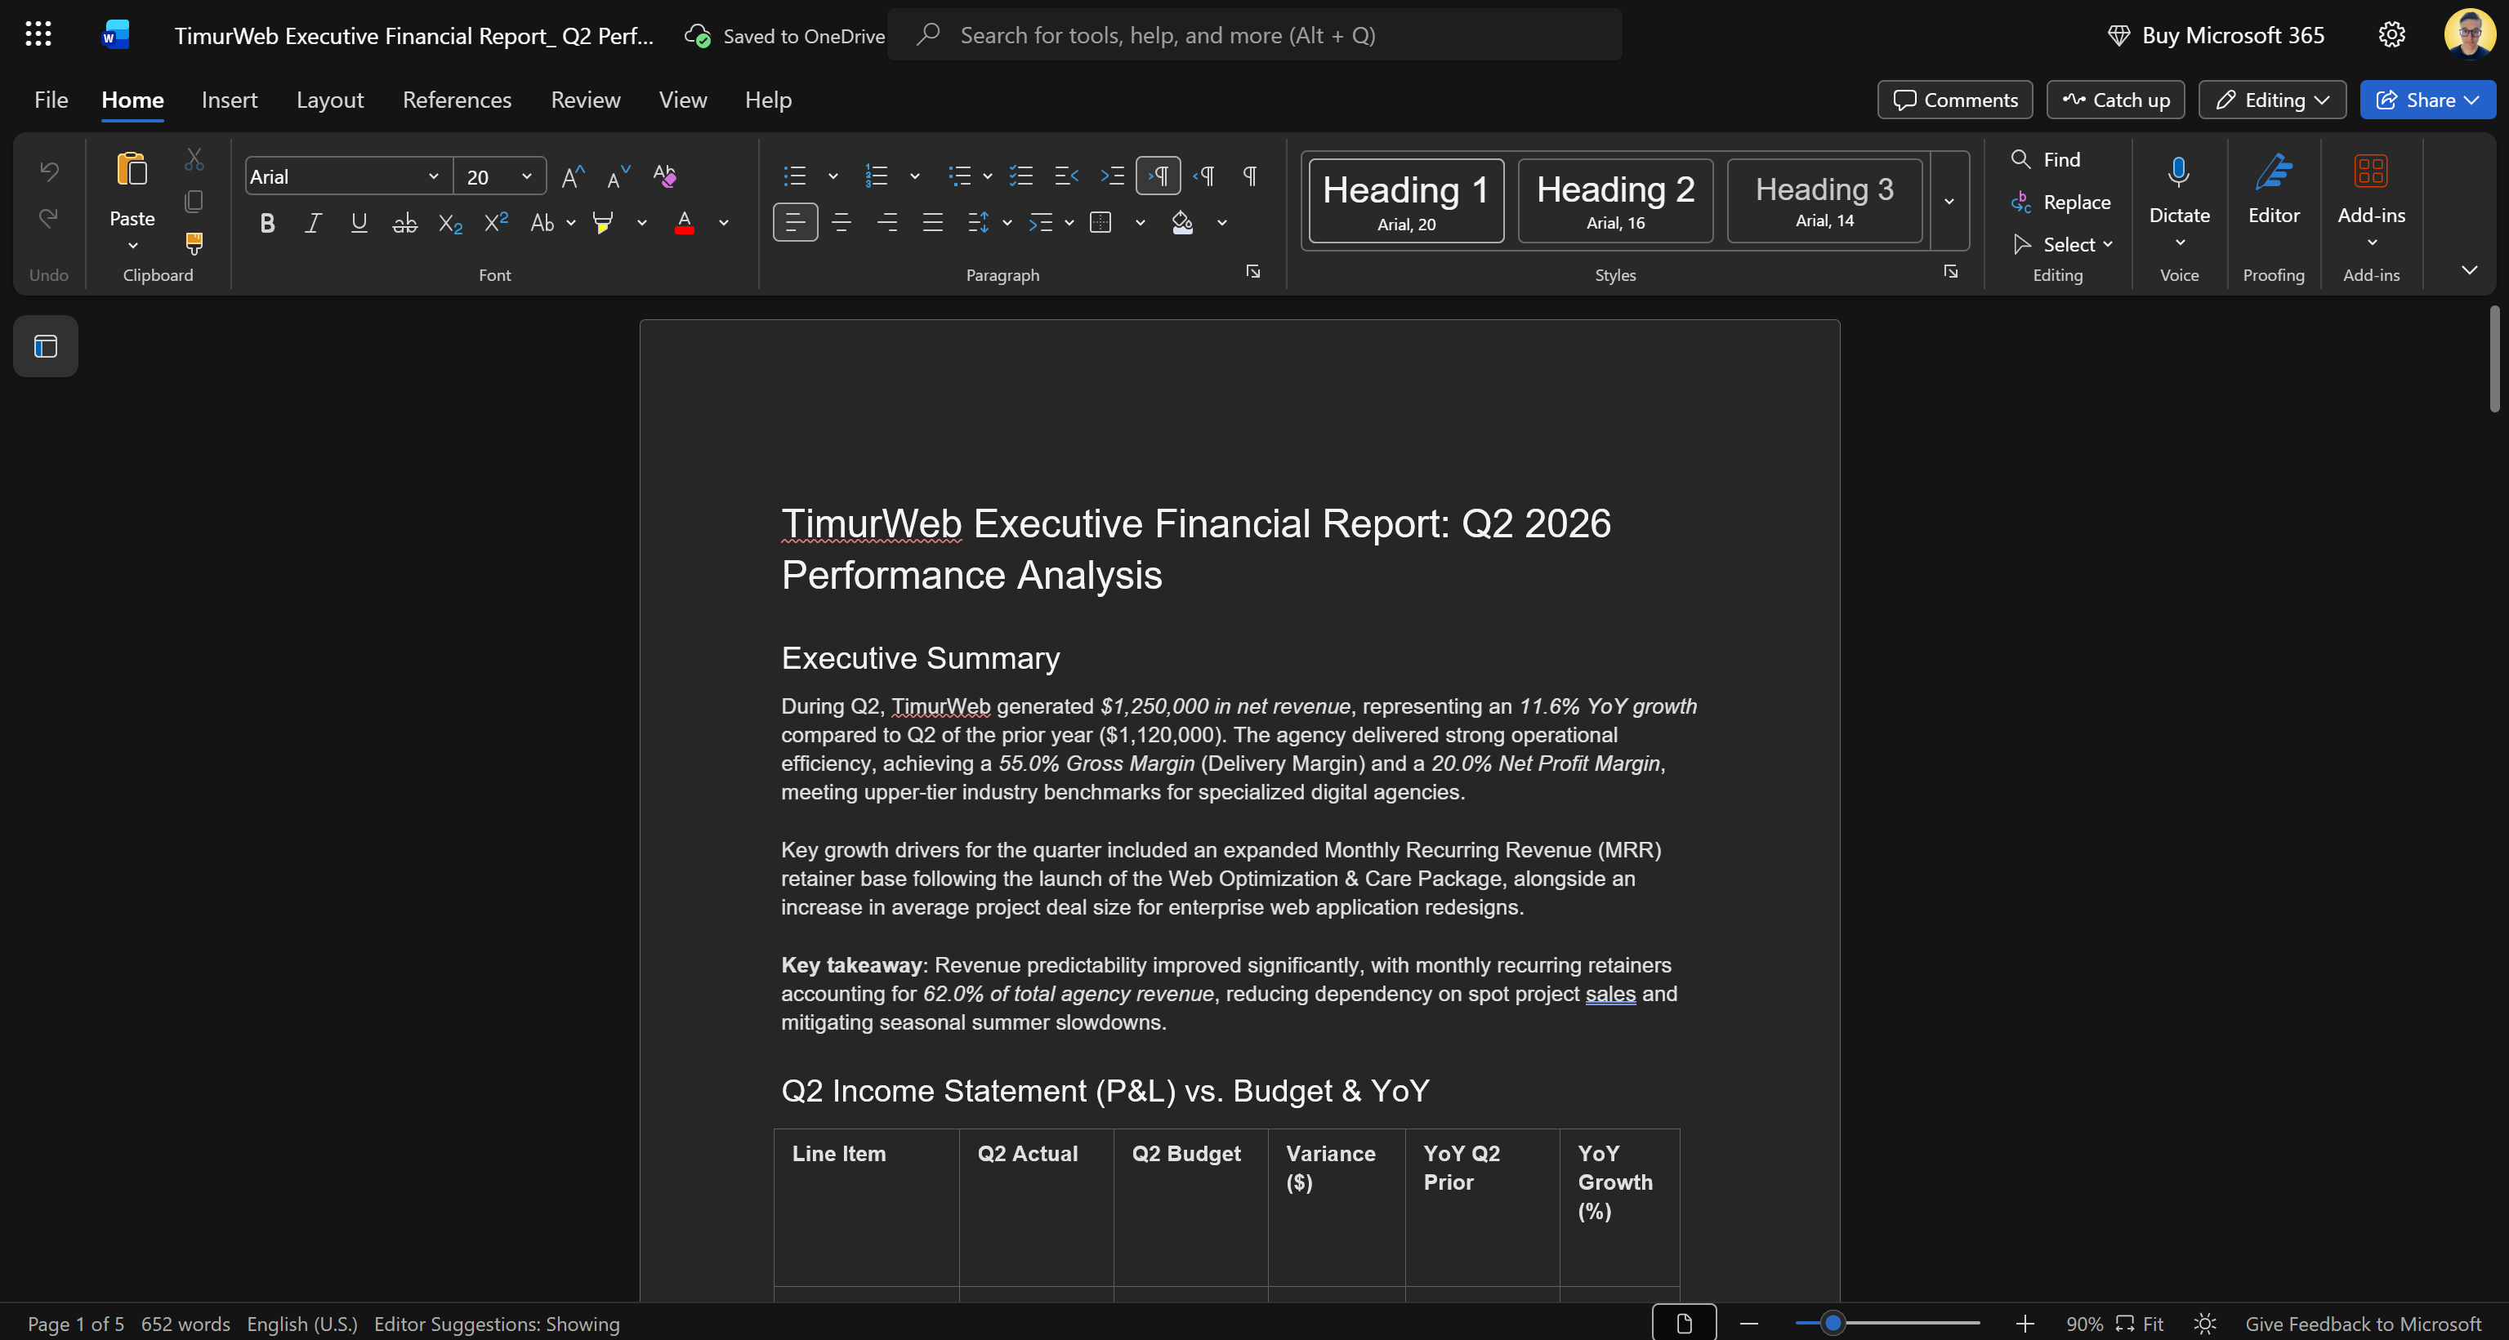Apply superscript formatting
Image resolution: width=2509 pixels, height=1340 pixels.
pos(496,223)
